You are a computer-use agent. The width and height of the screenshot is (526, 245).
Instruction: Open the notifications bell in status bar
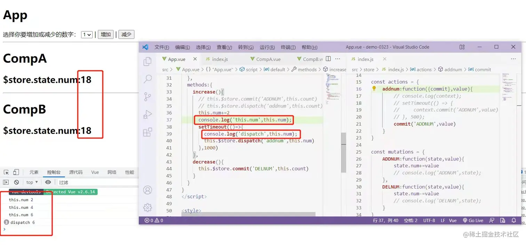[513, 220]
